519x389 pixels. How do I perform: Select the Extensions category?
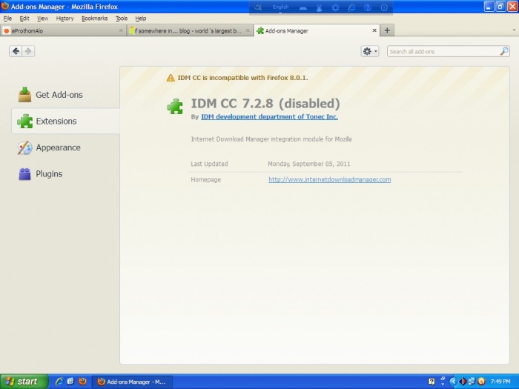click(65, 121)
